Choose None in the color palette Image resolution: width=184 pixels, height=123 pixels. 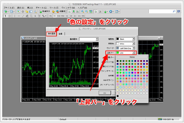[x=133, y=57]
